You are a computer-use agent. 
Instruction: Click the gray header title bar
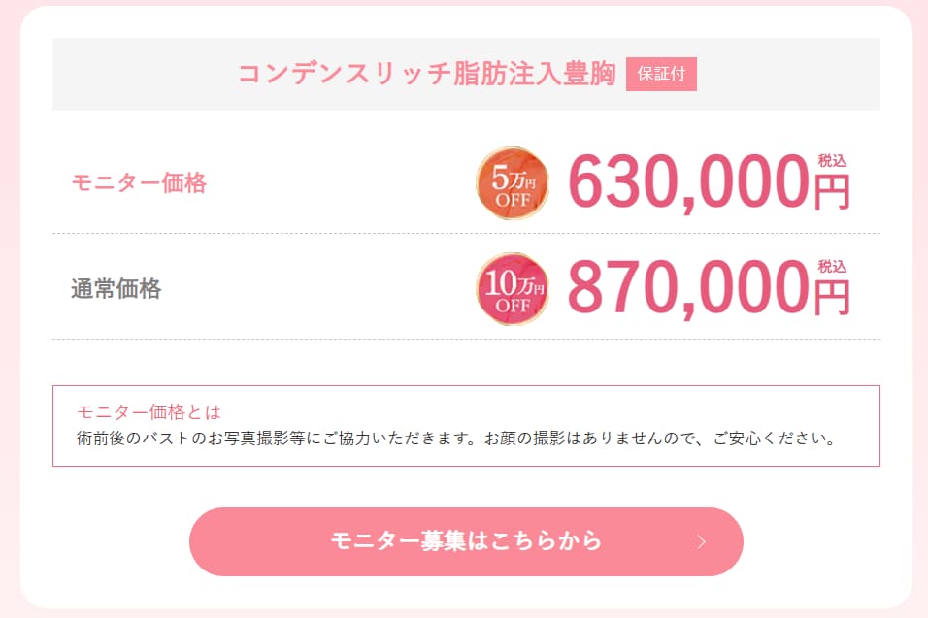[146, 74]
